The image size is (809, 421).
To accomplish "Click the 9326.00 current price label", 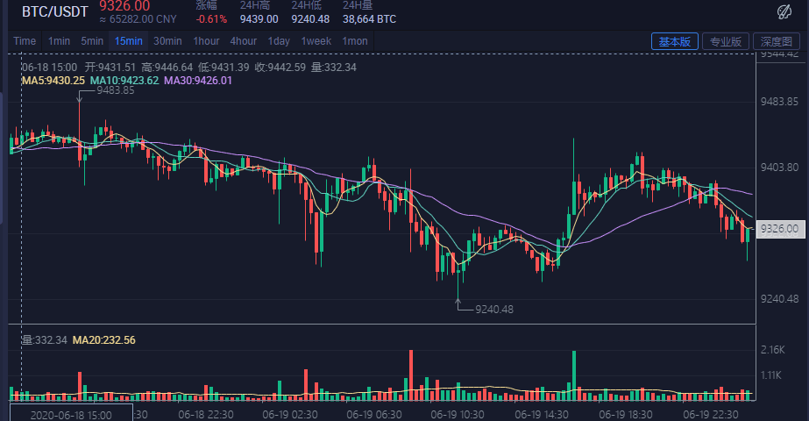I will [780, 229].
